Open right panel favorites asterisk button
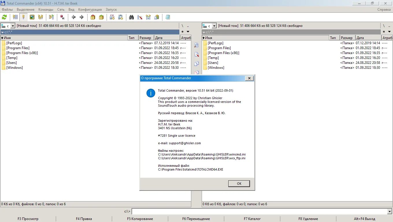The width and height of the screenshot is (393, 222). point(384,32)
